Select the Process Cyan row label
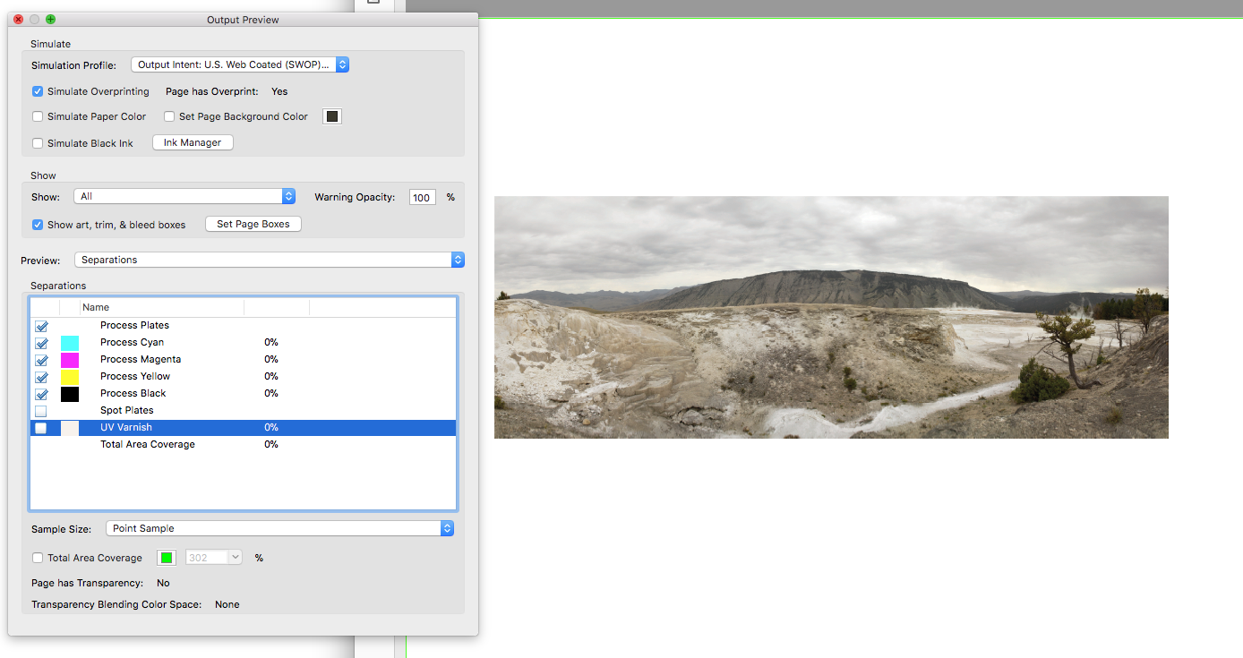This screenshot has width=1243, height=658. (x=132, y=343)
